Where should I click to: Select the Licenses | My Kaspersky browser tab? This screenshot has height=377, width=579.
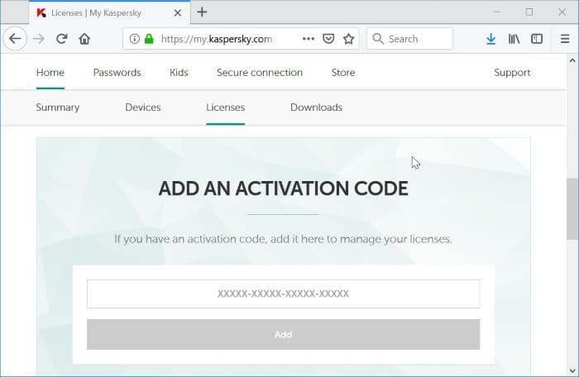pos(110,13)
